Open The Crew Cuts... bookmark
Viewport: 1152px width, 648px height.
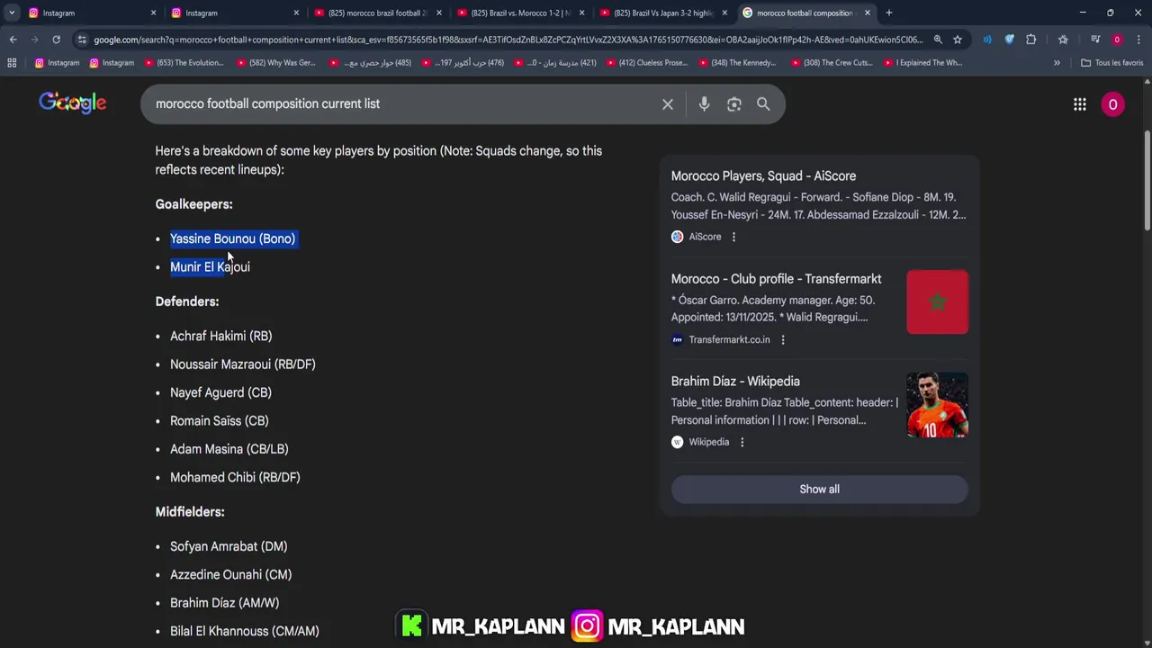tap(831, 63)
